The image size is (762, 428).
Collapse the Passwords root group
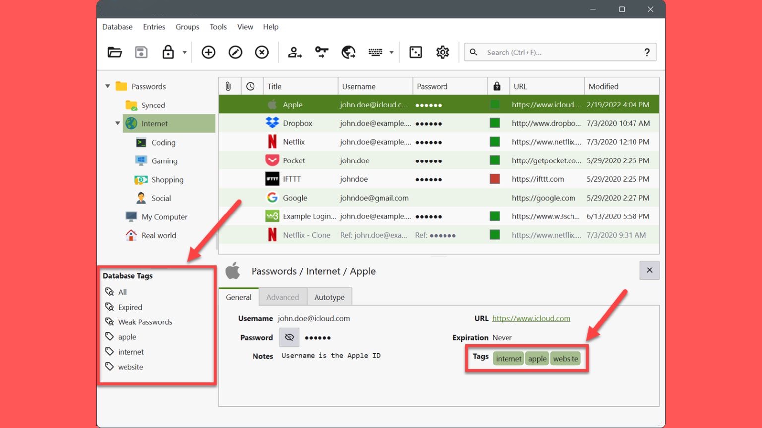[108, 86]
